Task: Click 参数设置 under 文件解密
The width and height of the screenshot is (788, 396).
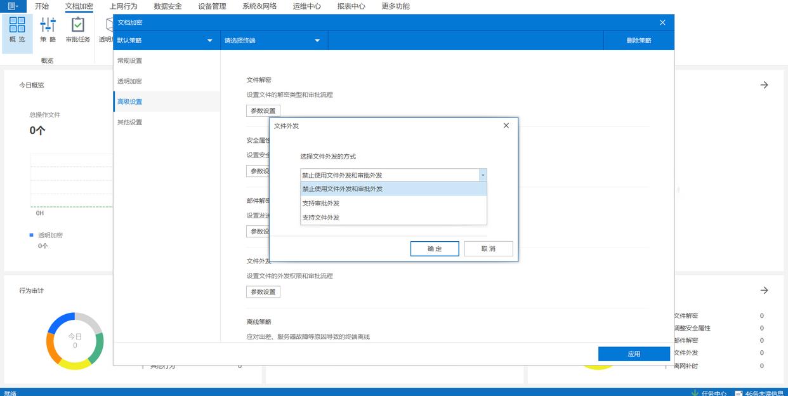Action: [263, 110]
